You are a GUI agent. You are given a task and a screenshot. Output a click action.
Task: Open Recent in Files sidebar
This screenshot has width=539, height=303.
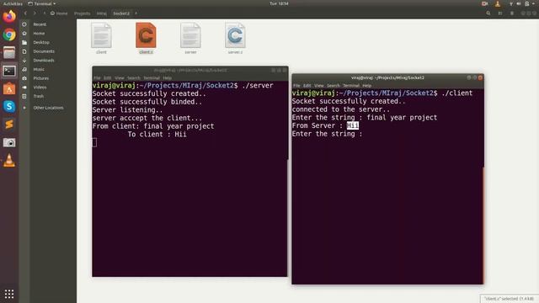pos(40,24)
